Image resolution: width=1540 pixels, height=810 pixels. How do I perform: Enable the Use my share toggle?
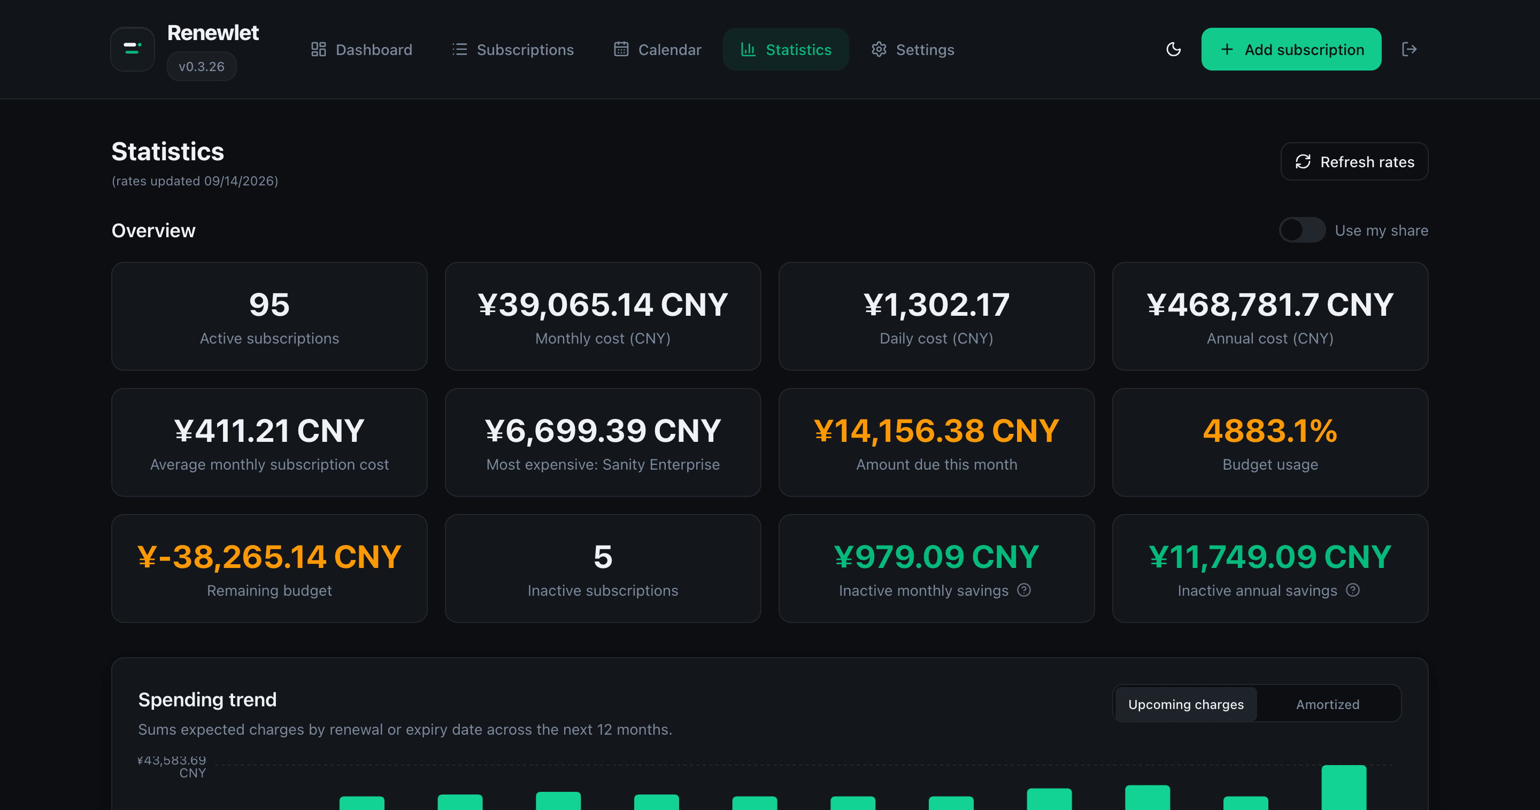pos(1302,230)
